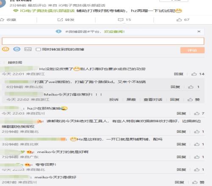This screenshot has width=212, height=186.
Task: Click the blue topic bubble icon under comment box
Action: coord(17,49)
